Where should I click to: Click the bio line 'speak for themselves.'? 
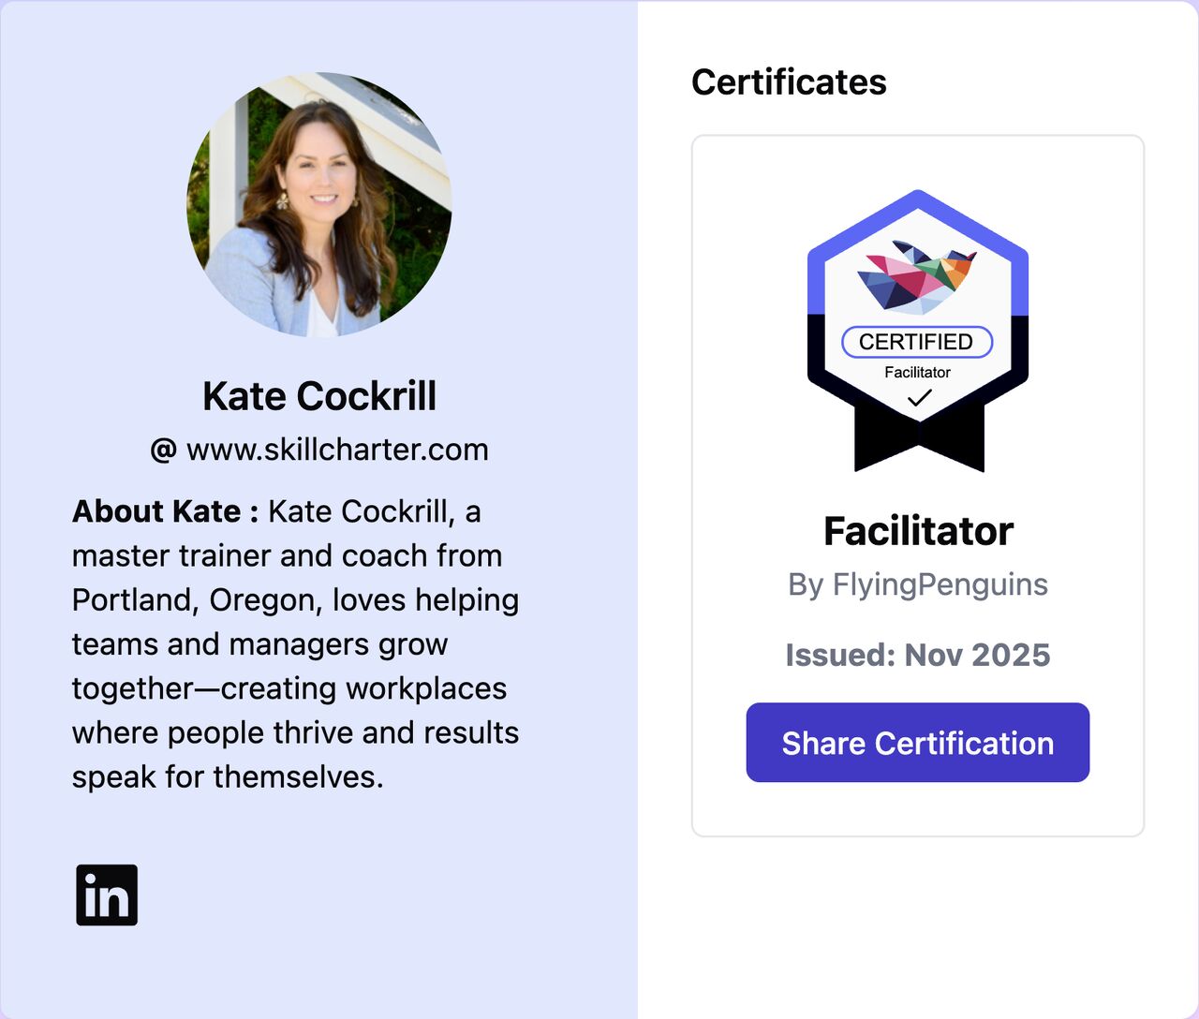(228, 776)
